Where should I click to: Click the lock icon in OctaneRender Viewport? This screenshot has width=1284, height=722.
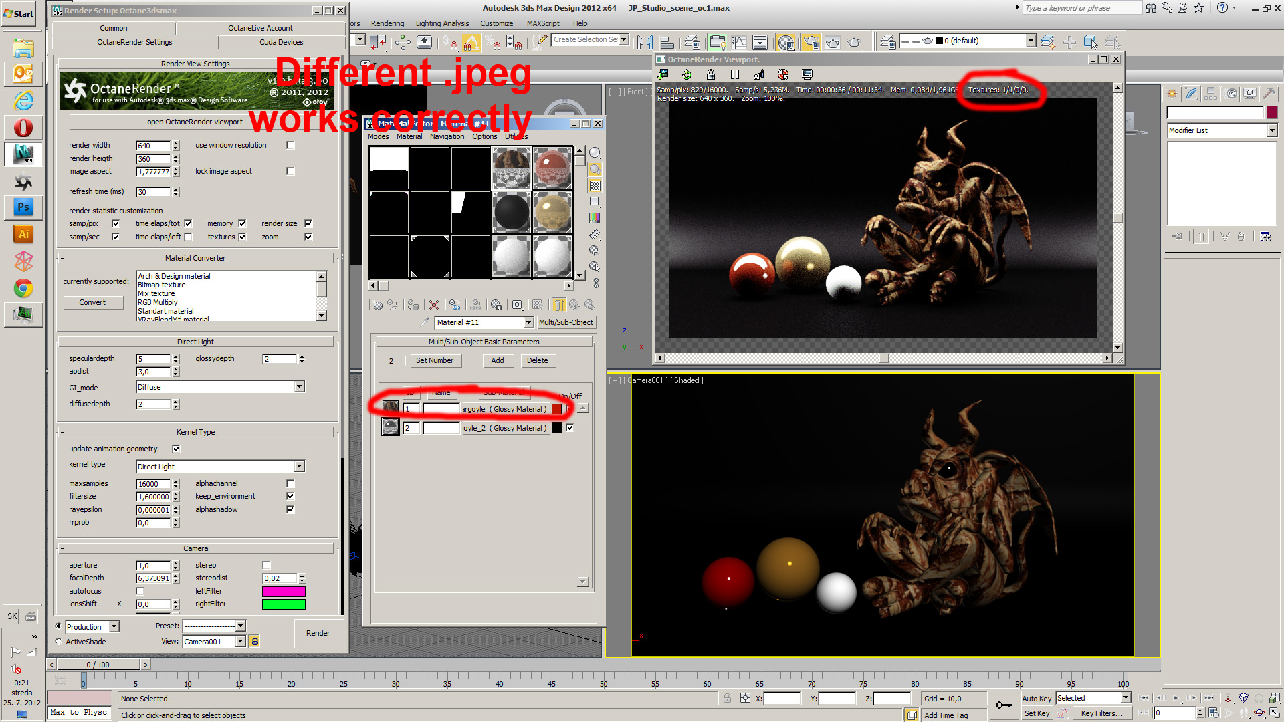(x=711, y=74)
